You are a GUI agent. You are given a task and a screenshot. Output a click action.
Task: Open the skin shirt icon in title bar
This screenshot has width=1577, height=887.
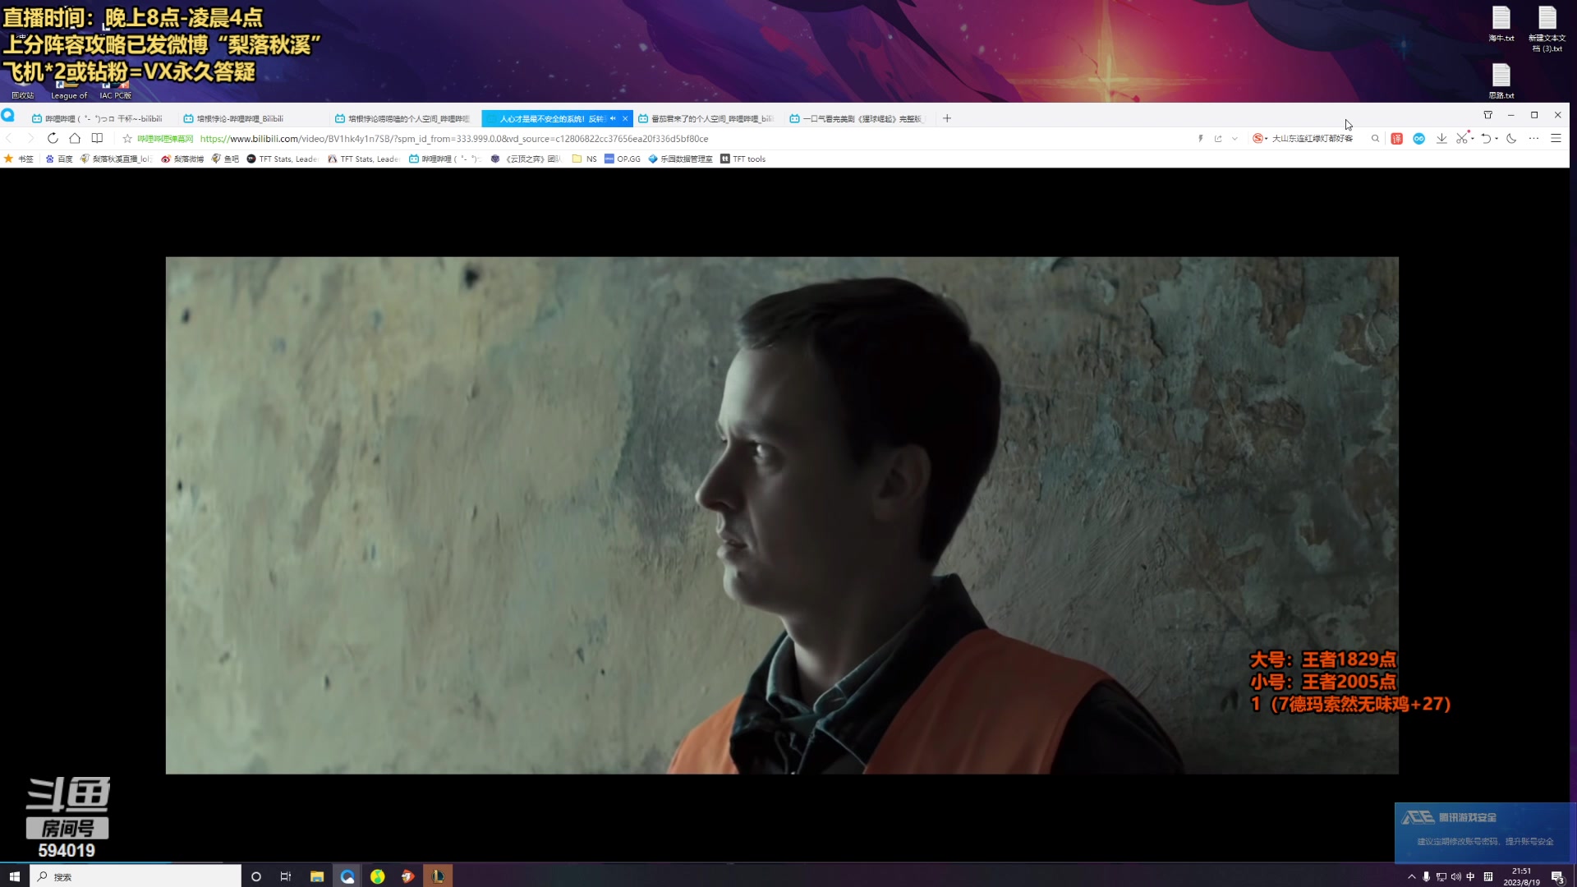click(x=1487, y=115)
